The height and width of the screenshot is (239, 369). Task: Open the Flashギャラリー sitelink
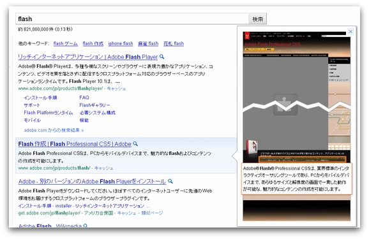(x=94, y=105)
